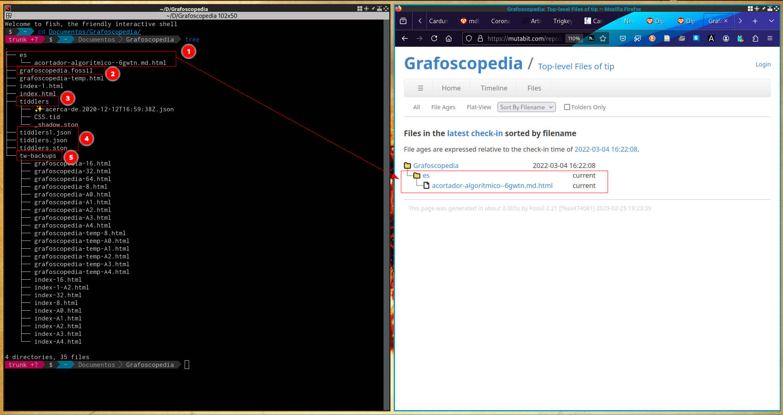
Task: Click grafoscopedia.fossil in the terminal tree output
Action: 56,71
